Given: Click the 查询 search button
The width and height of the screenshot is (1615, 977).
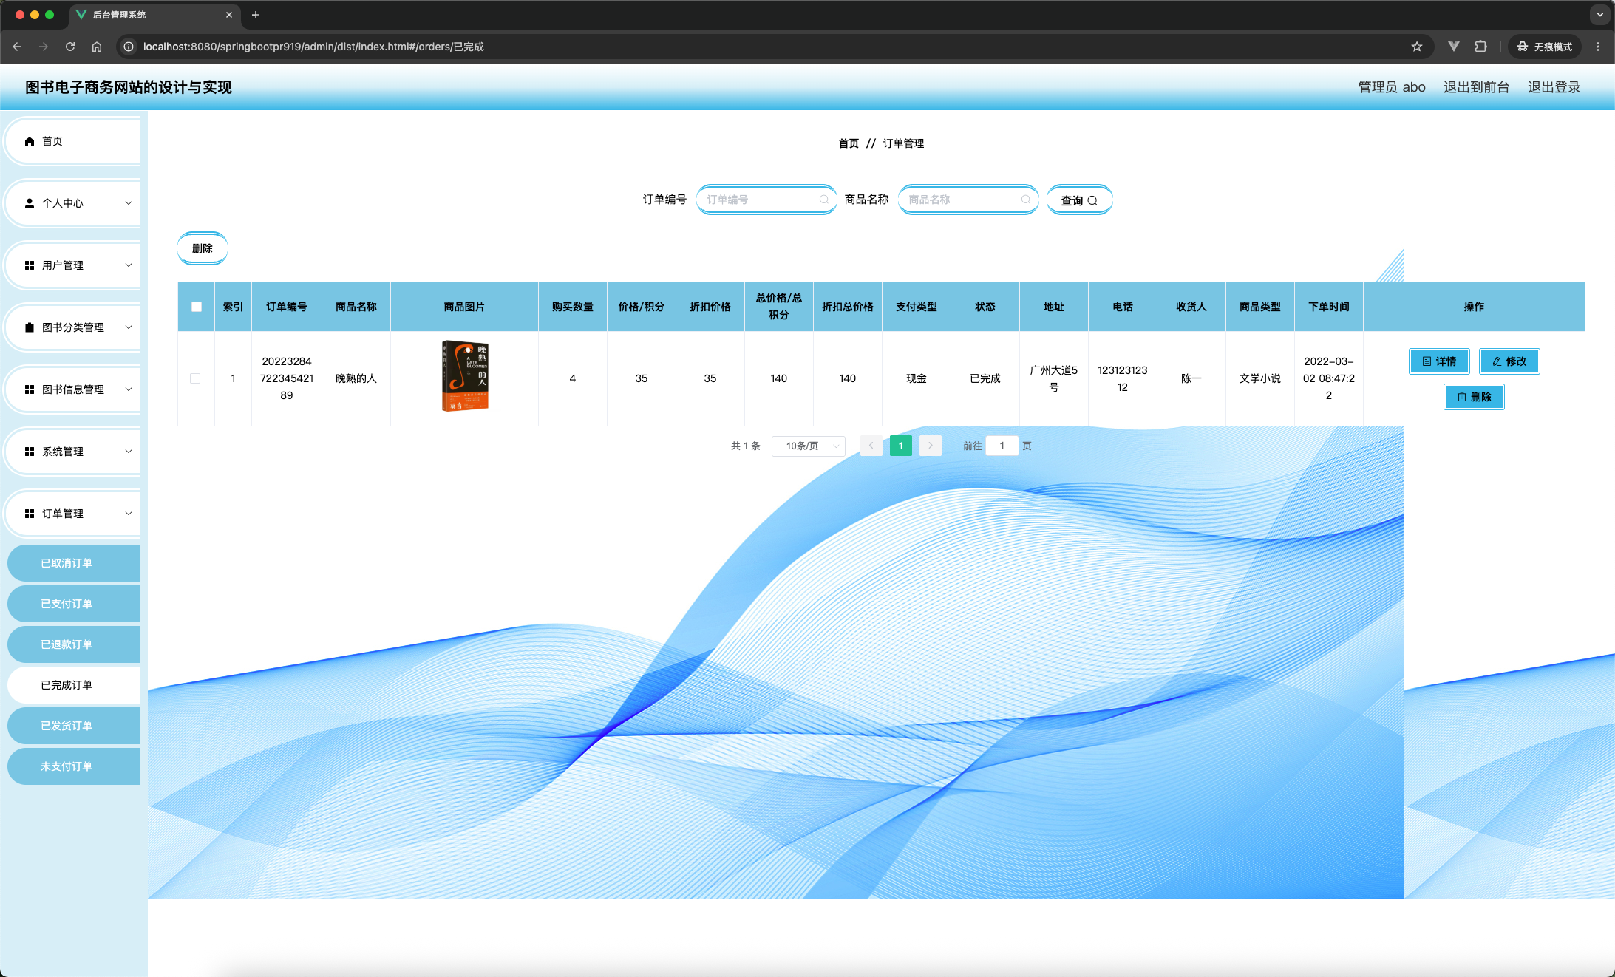Looking at the screenshot, I should point(1079,200).
